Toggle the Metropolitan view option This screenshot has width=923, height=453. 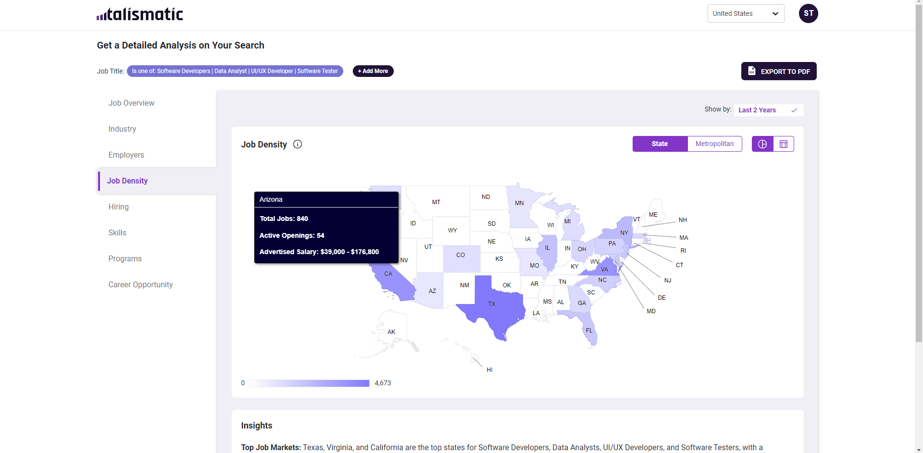point(714,144)
